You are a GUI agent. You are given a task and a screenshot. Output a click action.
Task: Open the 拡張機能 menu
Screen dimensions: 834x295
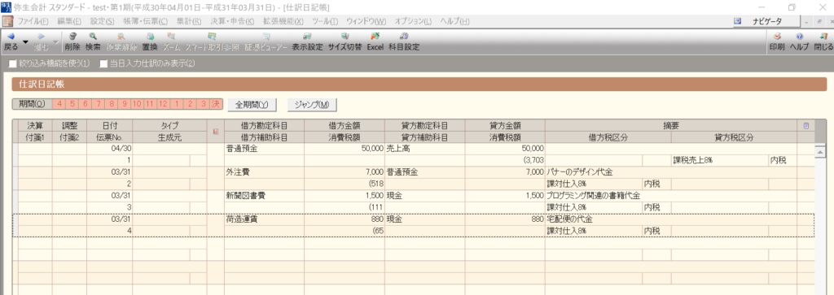pyautogui.click(x=283, y=21)
